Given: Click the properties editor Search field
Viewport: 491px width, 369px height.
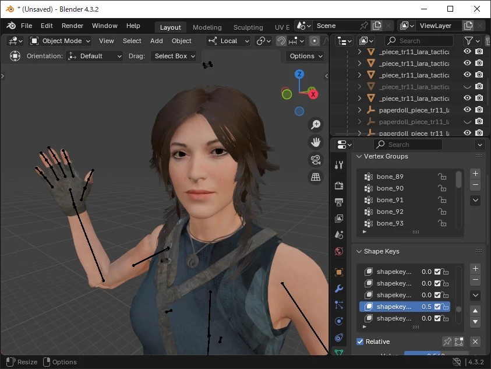Looking at the screenshot, I should (x=408, y=145).
